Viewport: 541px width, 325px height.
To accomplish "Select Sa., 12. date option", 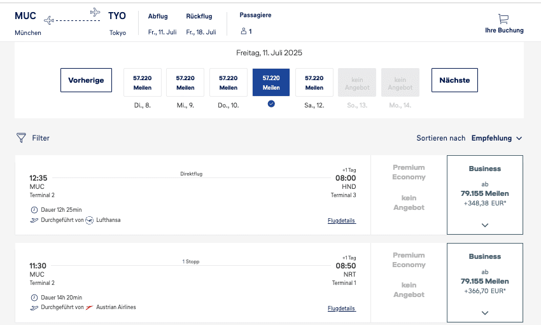I will pyautogui.click(x=314, y=82).
